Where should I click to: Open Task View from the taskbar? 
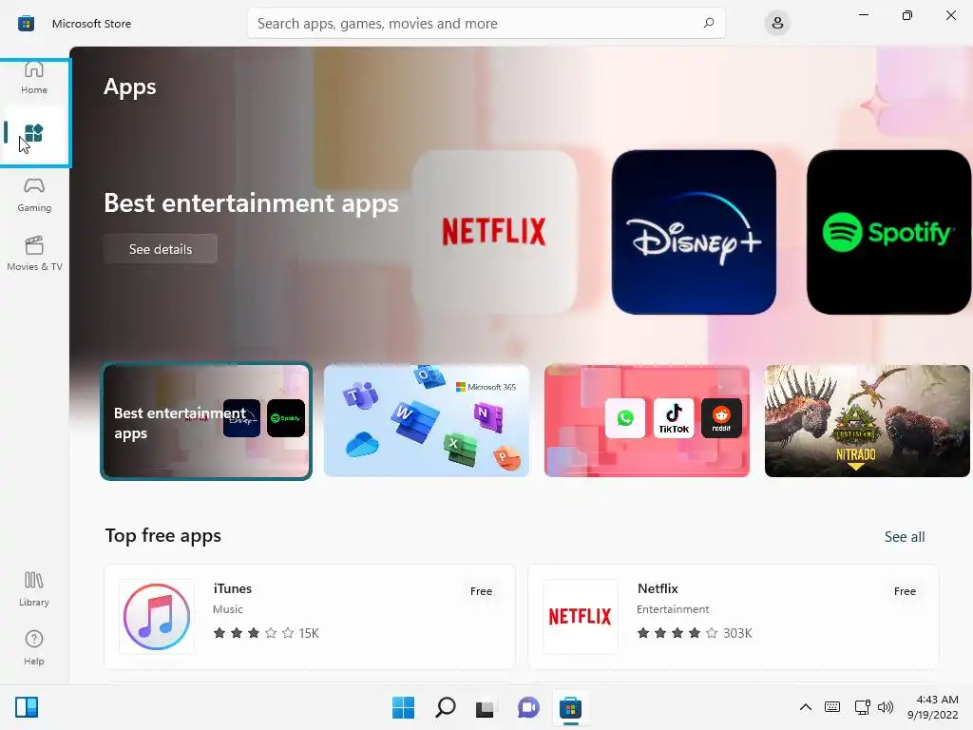[x=486, y=707]
